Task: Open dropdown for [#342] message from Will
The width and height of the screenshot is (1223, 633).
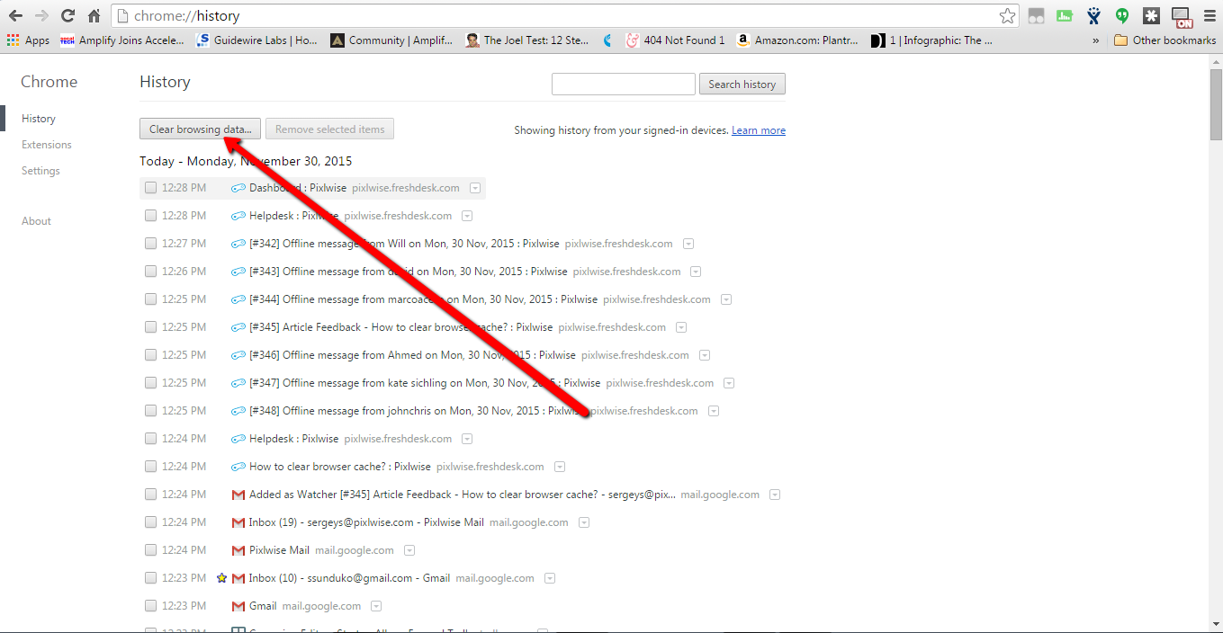Action: [688, 244]
